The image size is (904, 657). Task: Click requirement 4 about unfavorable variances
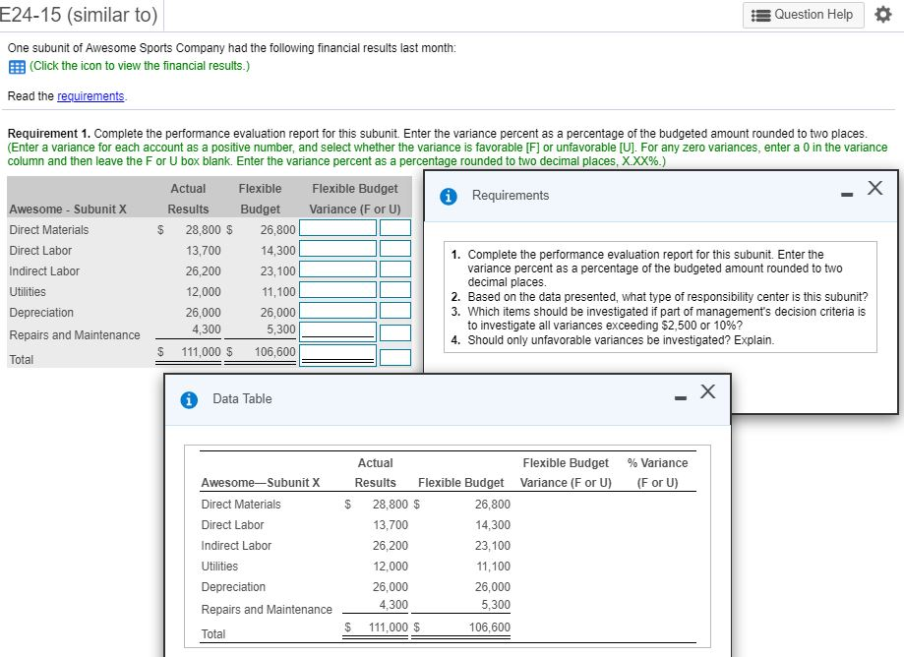pyautogui.click(x=621, y=340)
